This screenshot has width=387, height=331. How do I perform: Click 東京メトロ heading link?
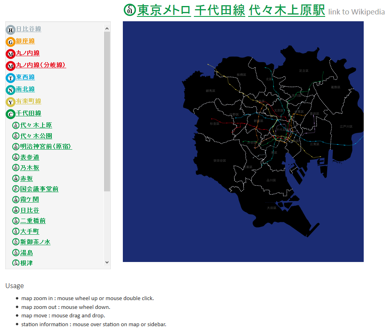pos(164,10)
